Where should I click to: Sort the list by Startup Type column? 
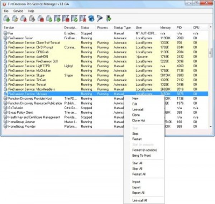pyautogui.click(x=122, y=28)
